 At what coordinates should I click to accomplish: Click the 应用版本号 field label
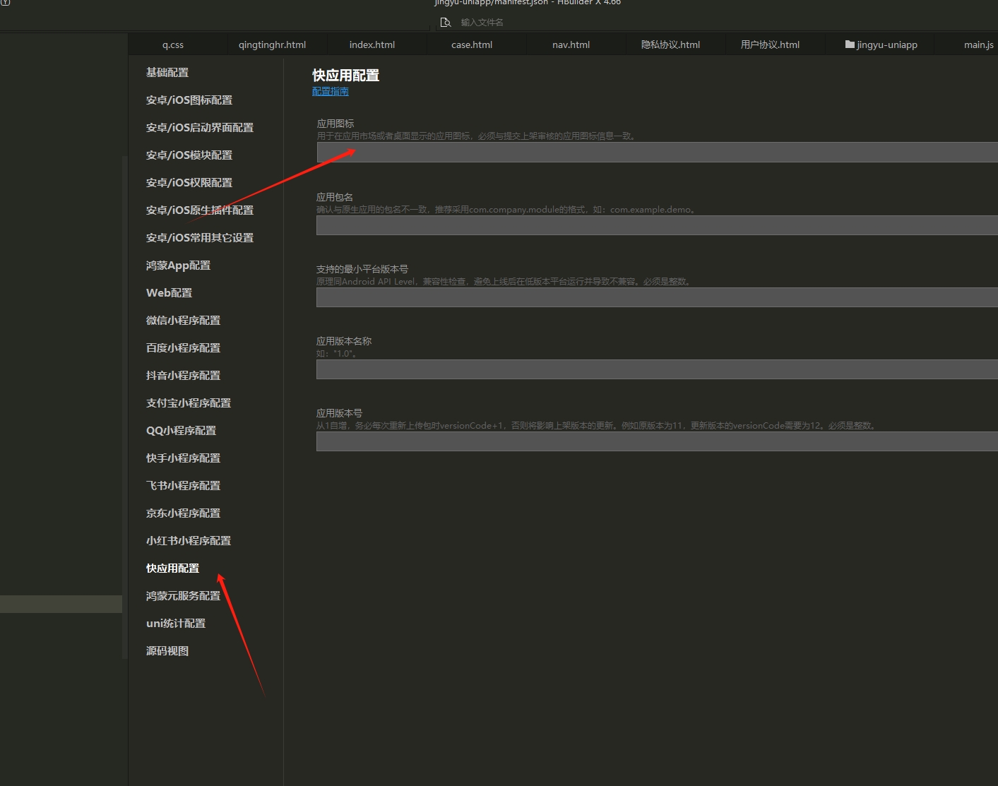tap(339, 413)
